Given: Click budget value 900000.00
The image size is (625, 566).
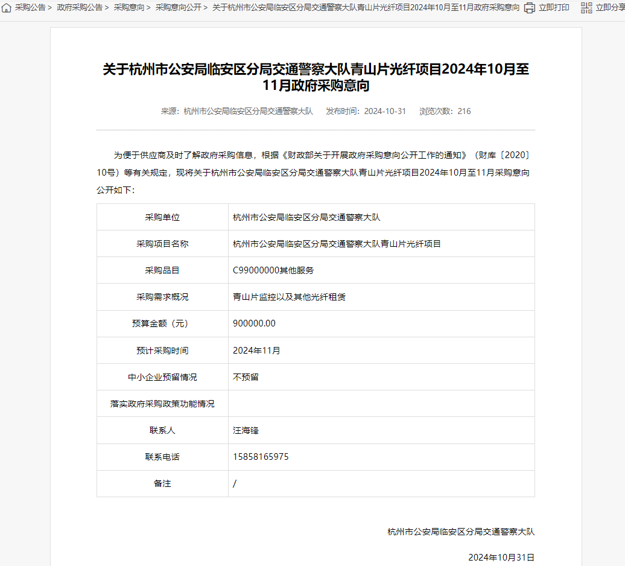Looking at the screenshot, I should tap(255, 323).
